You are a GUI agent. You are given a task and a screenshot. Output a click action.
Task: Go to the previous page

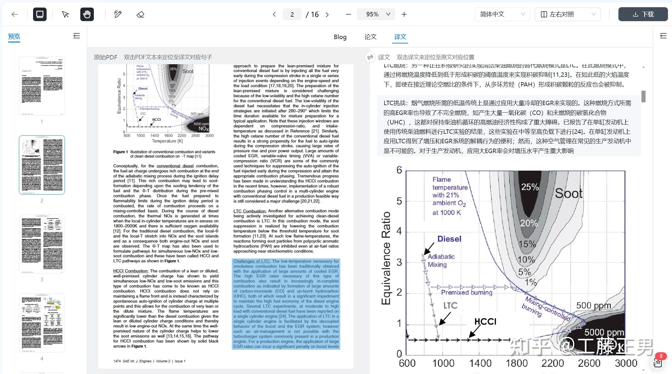point(274,14)
